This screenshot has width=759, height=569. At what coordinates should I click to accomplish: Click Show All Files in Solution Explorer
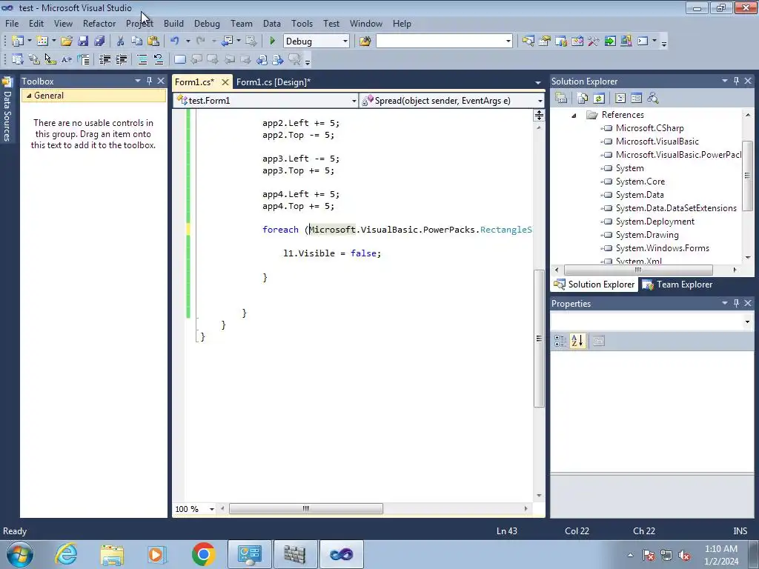pos(583,99)
